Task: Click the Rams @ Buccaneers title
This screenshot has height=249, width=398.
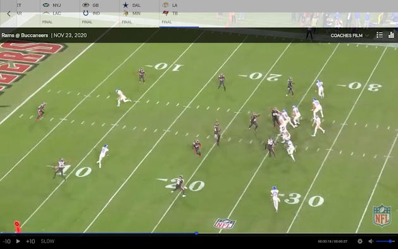Action: pyautogui.click(x=25, y=35)
